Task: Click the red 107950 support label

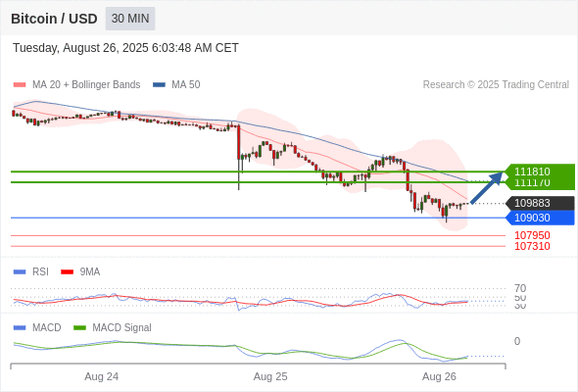Action: tap(532, 235)
